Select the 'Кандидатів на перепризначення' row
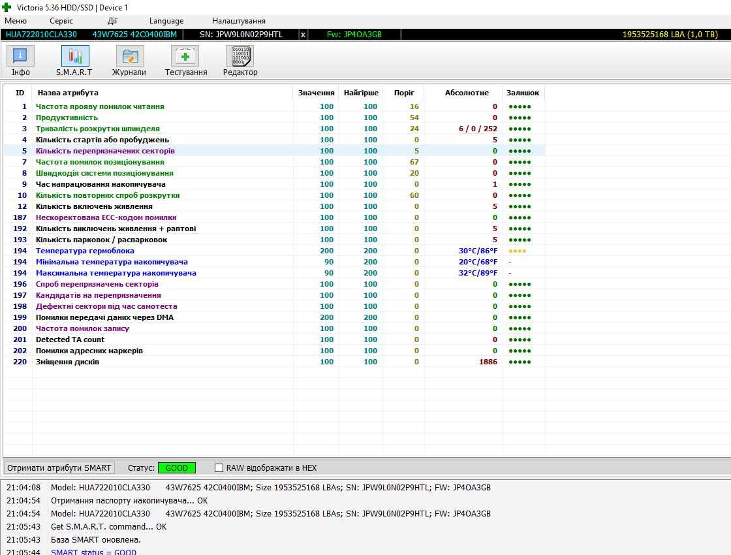The image size is (731, 555). point(275,295)
